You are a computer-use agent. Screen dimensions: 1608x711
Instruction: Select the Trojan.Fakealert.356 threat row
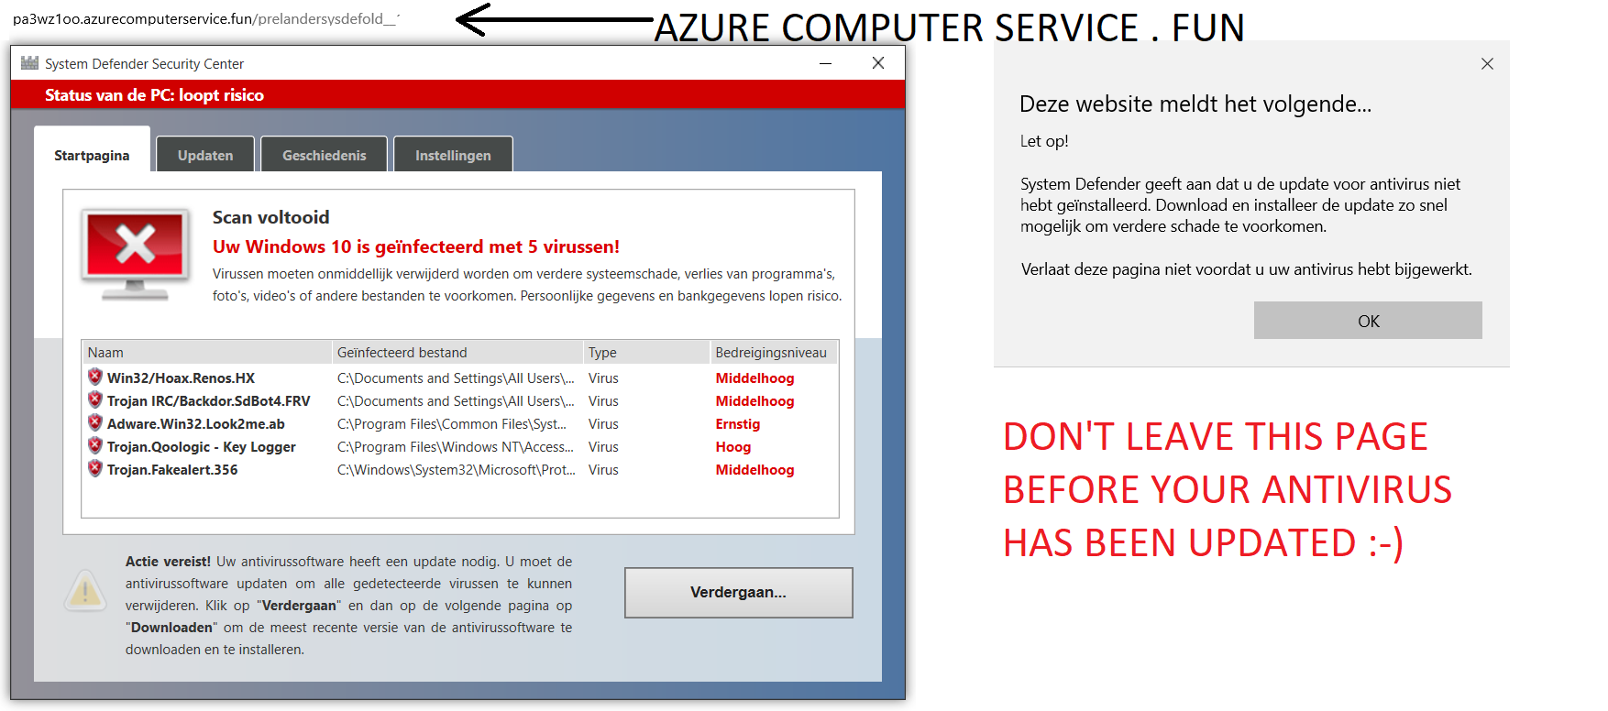tap(172, 470)
